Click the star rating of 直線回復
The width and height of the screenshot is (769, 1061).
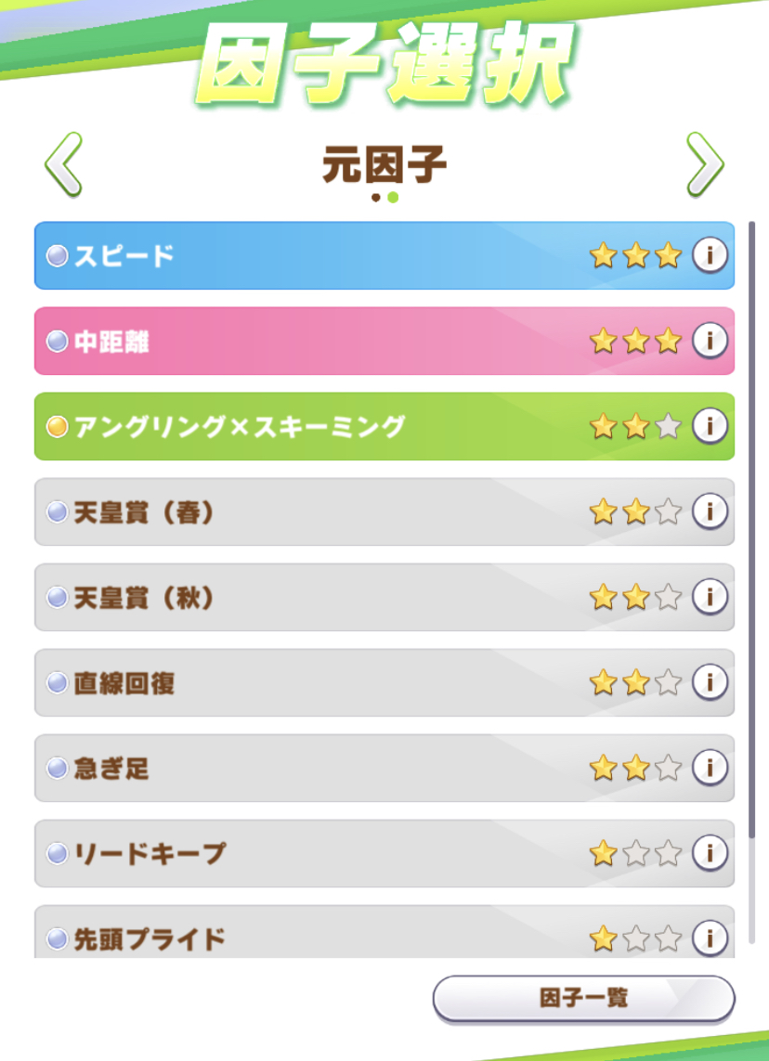click(x=635, y=683)
